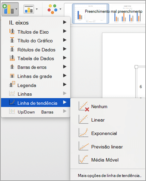Click the Rótulos de Dados icon

coord(12,49)
